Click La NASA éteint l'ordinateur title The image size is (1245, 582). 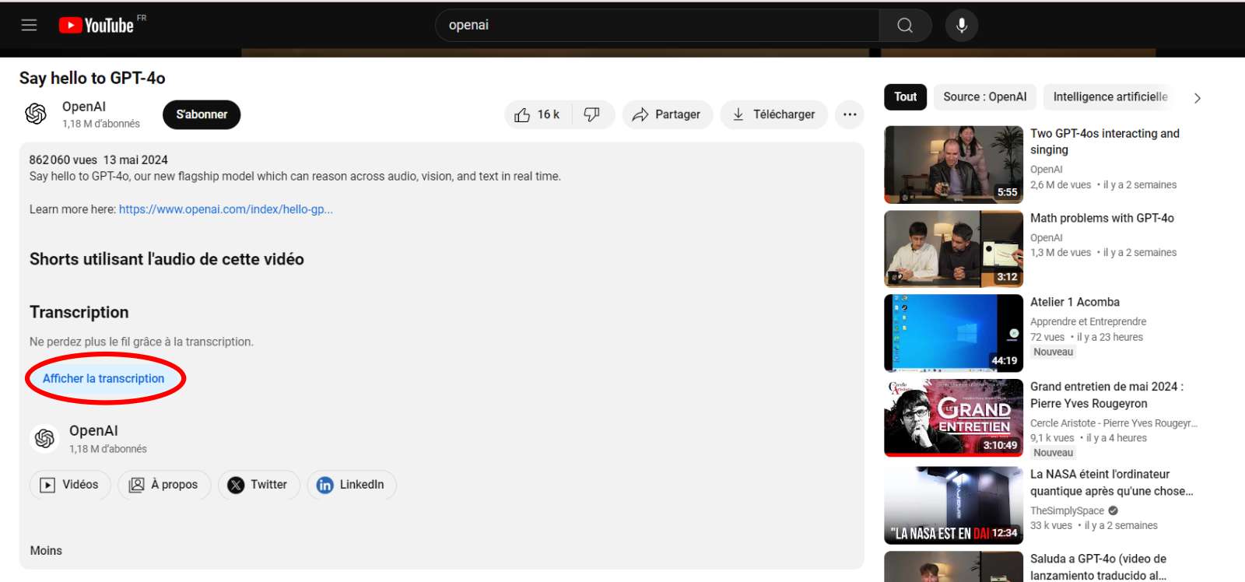tap(1111, 482)
